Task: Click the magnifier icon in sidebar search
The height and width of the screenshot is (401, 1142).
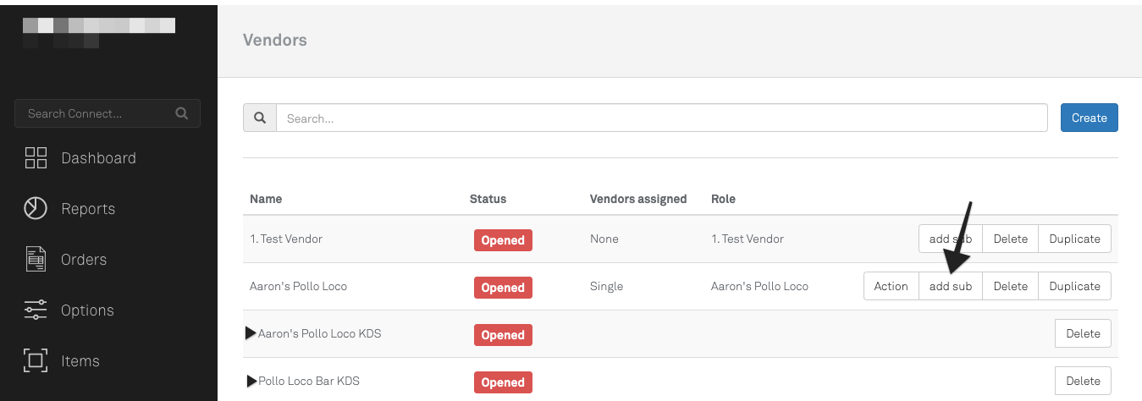Action: (181, 113)
